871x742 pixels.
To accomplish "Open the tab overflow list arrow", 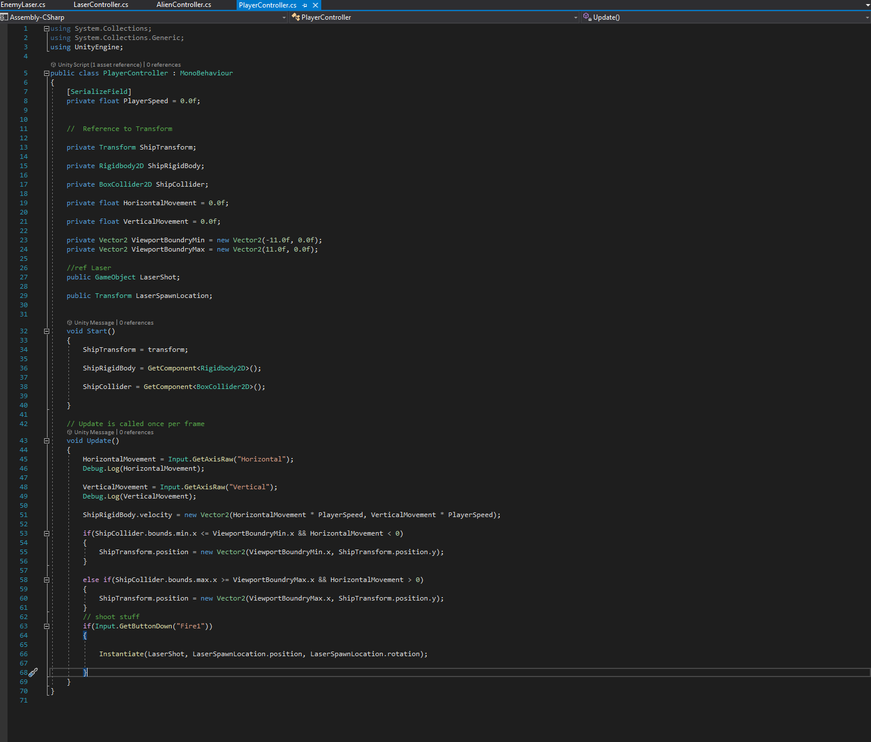I will [x=868, y=5].
